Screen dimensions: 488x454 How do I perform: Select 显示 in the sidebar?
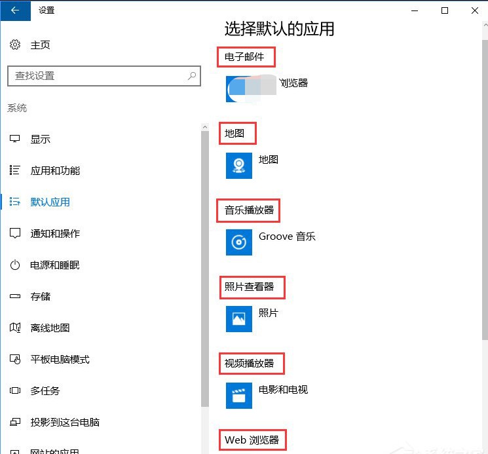(x=41, y=140)
